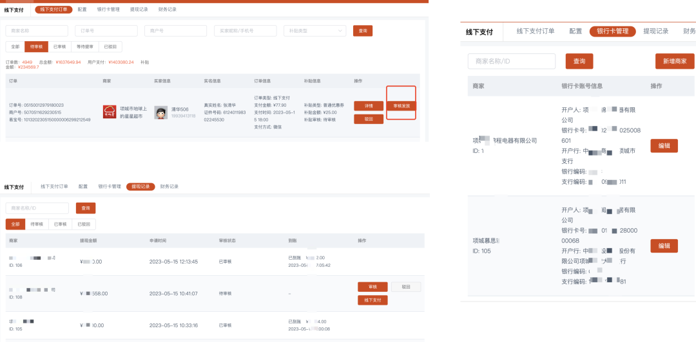696x342 pixels.
Task: Open 提现记录 tab in bank card panel
Action: click(656, 31)
